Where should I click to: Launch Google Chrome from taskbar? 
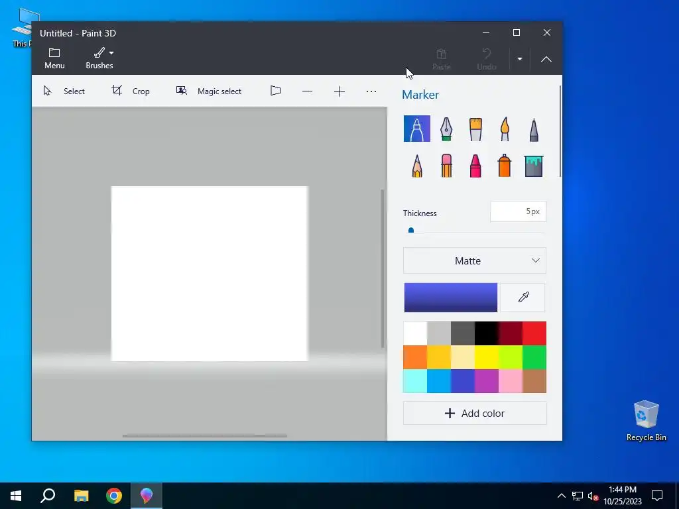(x=114, y=496)
